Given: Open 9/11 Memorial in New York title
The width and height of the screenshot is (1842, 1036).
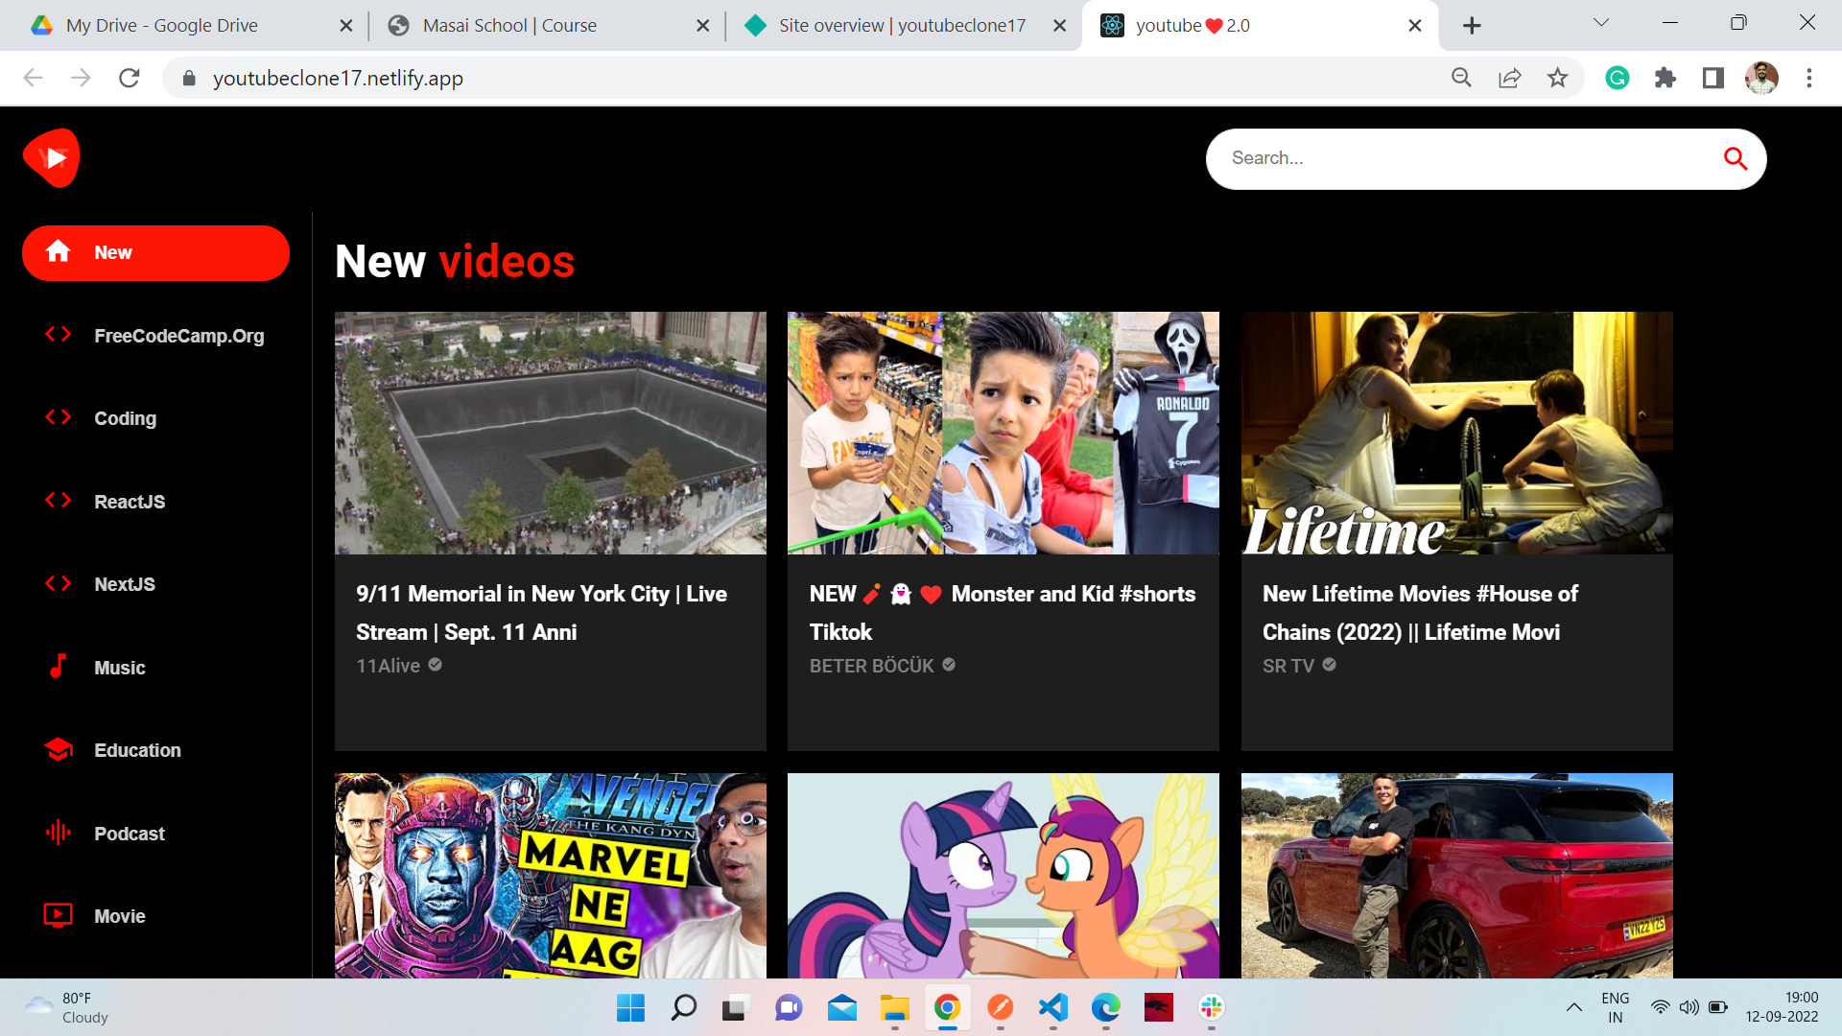Looking at the screenshot, I should pos(542,613).
